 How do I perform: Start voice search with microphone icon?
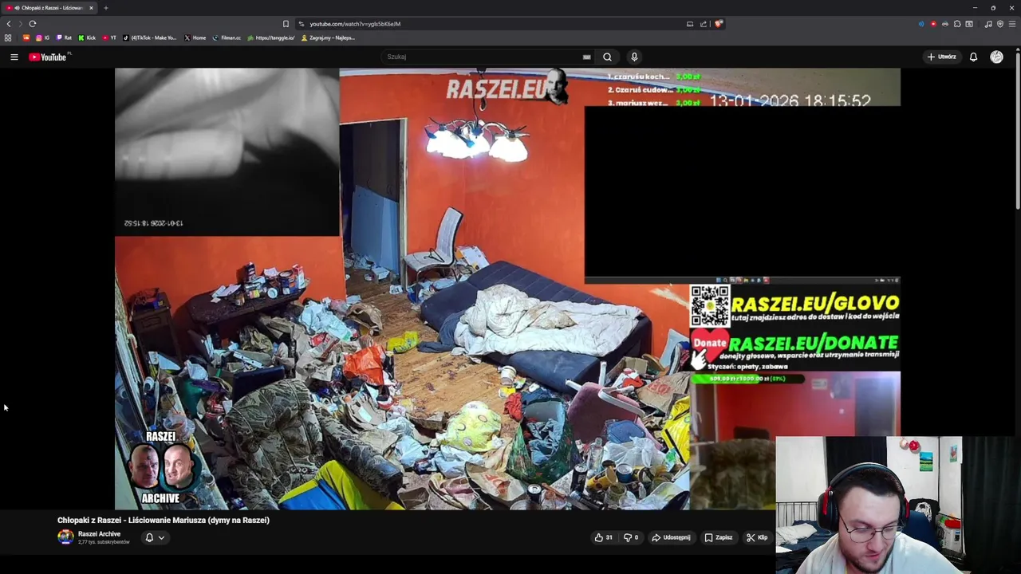(x=634, y=57)
